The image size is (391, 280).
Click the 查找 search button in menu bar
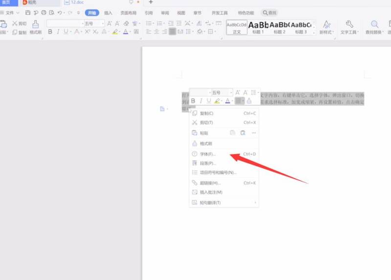click(270, 13)
